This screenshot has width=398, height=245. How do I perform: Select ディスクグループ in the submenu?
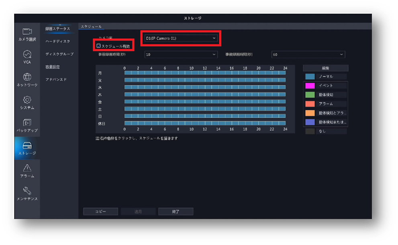coord(60,54)
